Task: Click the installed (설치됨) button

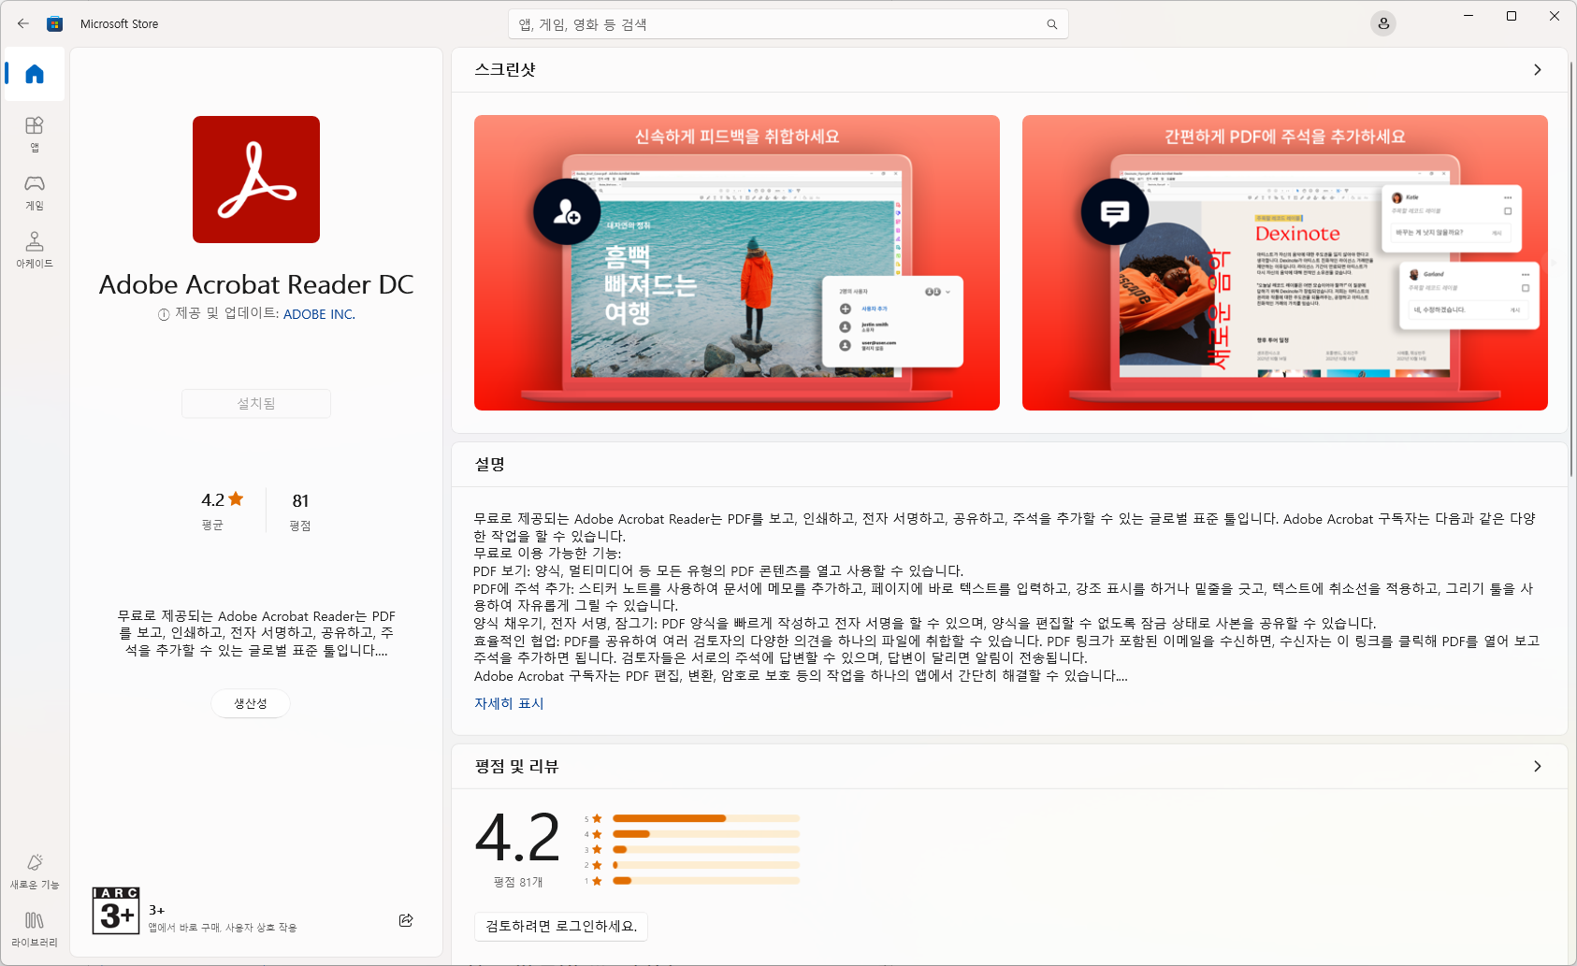Action: [x=256, y=403]
